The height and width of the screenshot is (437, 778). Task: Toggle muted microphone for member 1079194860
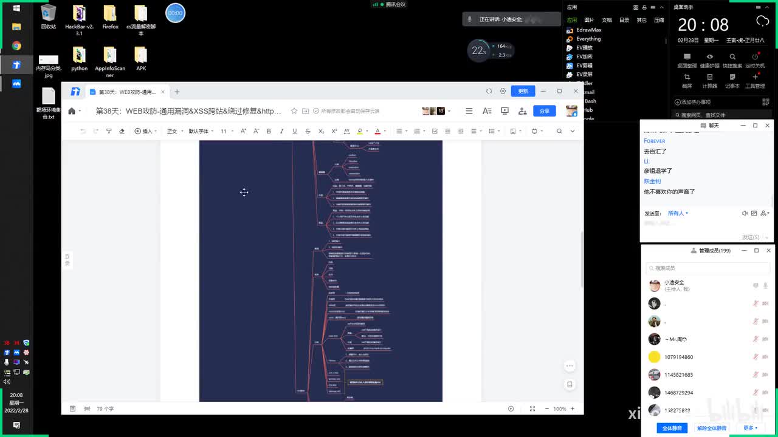tap(756, 357)
